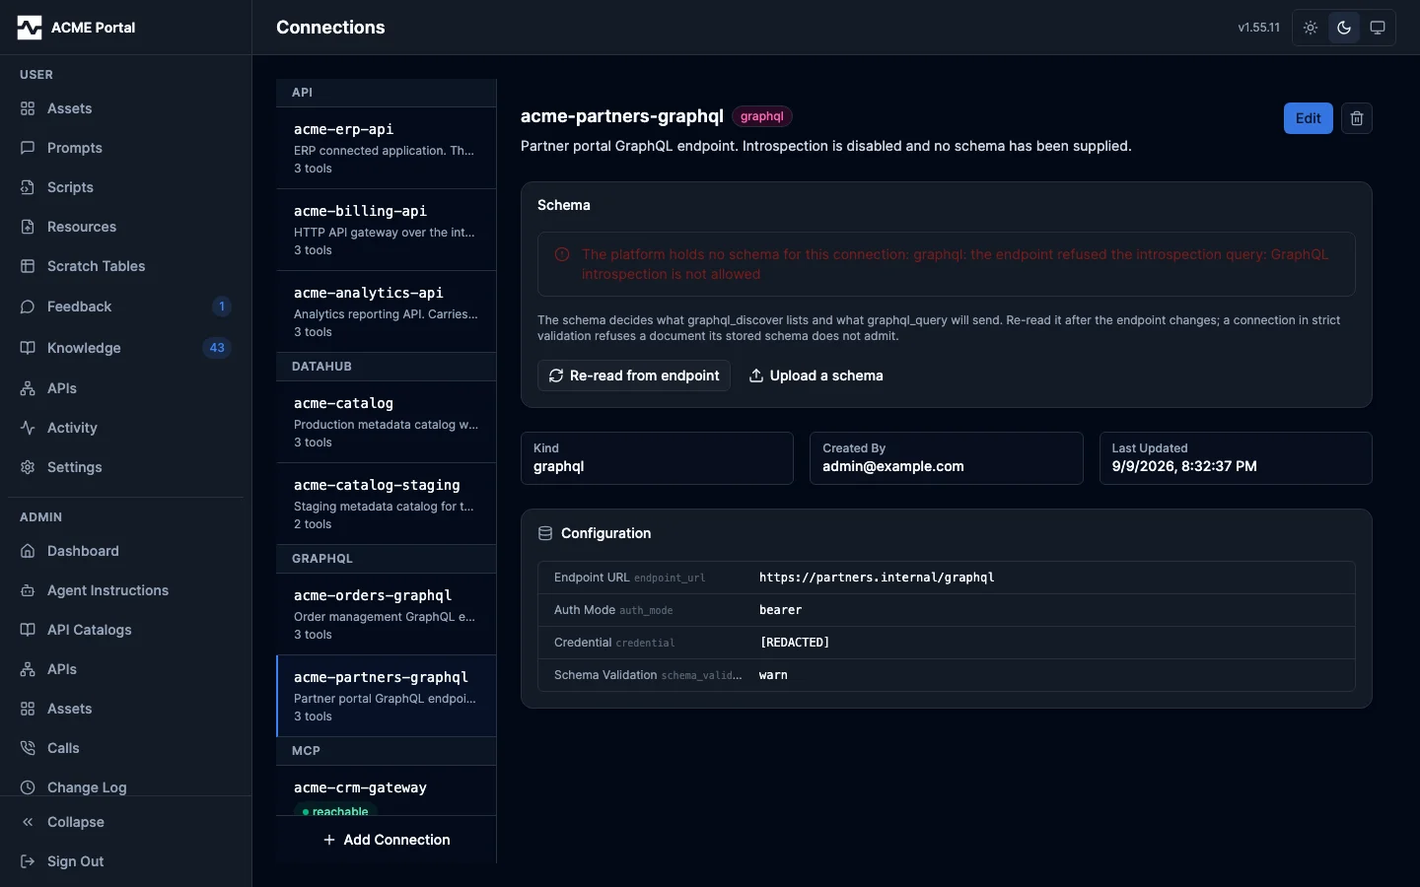The image size is (1420, 887).
Task: Switch to the light theme sun icon
Action: point(1311,28)
